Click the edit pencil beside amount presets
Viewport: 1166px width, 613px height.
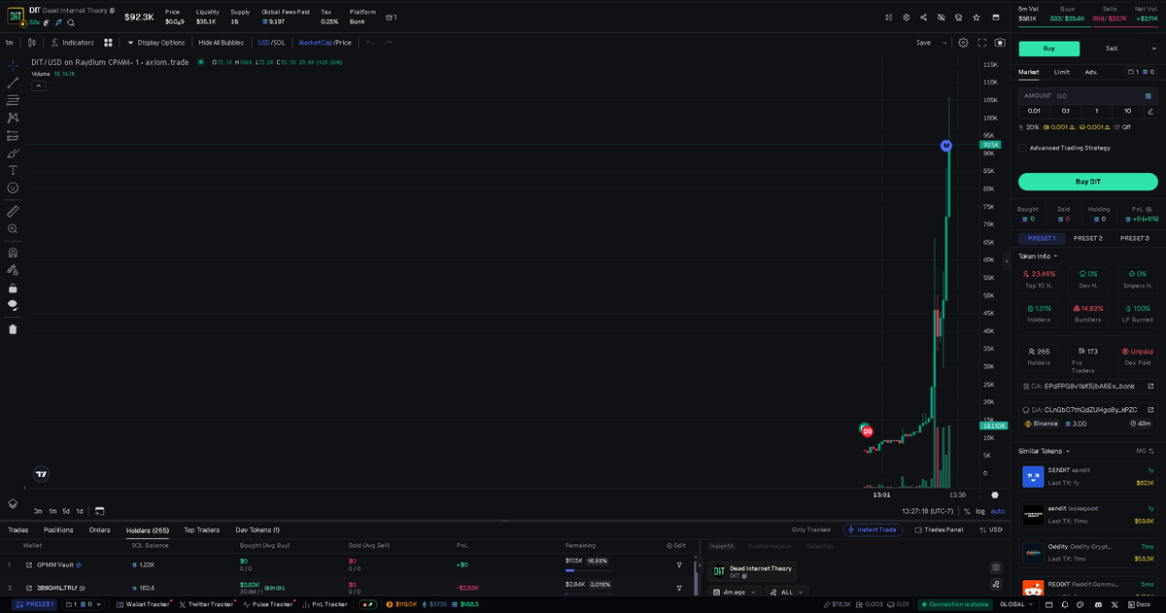pos(1150,111)
